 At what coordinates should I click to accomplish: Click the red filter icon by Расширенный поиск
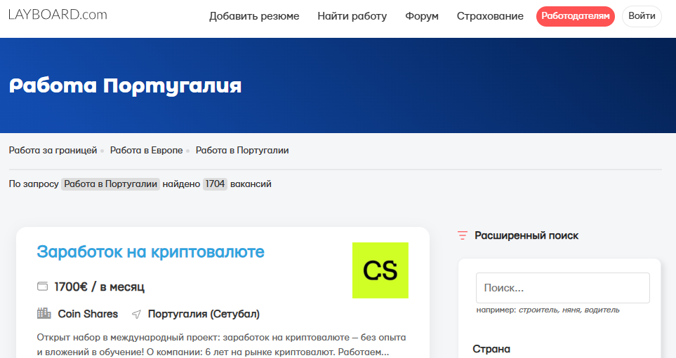(462, 235)
